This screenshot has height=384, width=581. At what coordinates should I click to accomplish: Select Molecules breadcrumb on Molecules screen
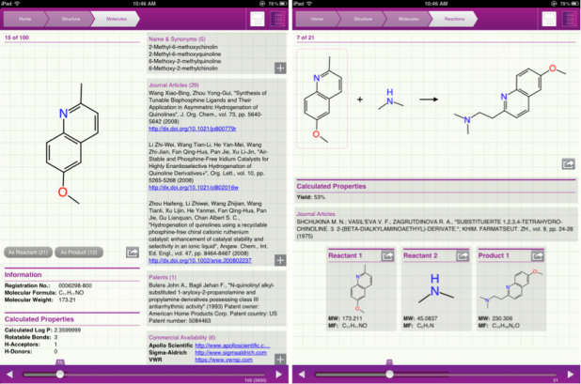(117, 19)
